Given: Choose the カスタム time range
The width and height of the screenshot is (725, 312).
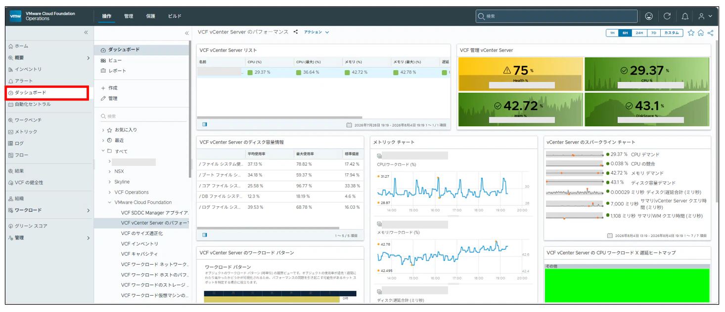Looking at the screenshot, I should pos(671,33).
